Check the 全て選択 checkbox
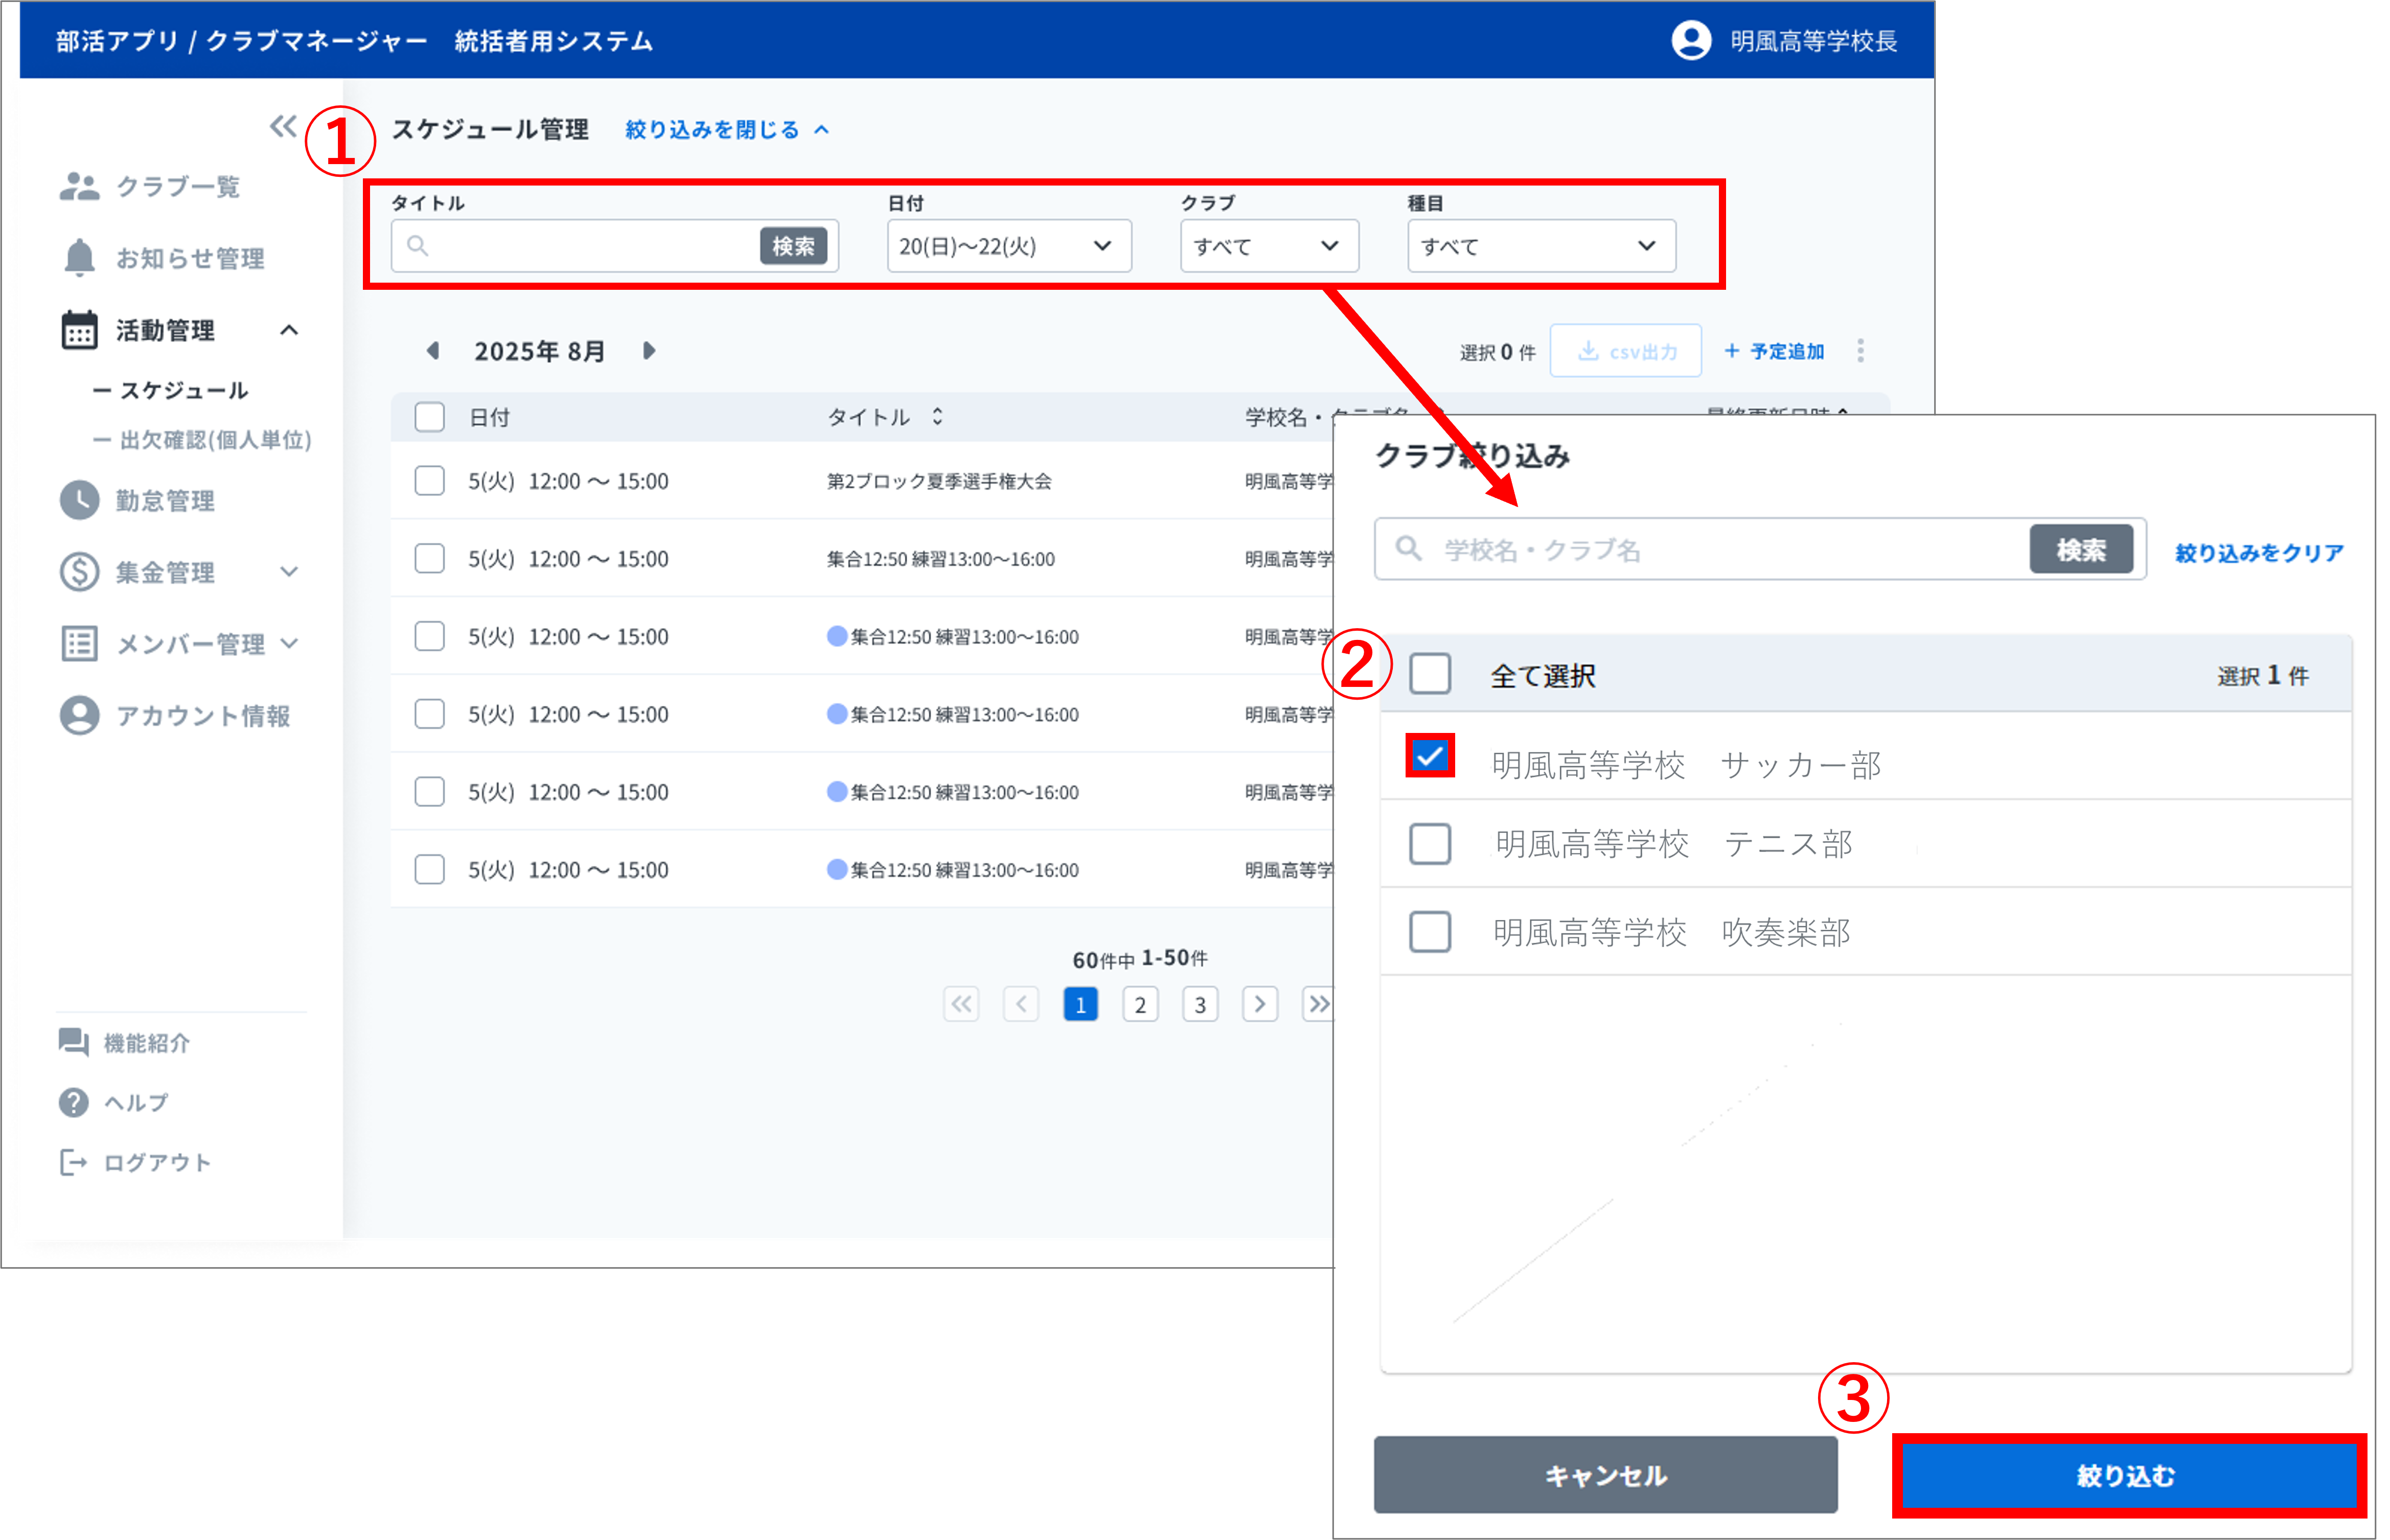This screenshot has height=1540, width=2390. click(x=1429, y=675)
